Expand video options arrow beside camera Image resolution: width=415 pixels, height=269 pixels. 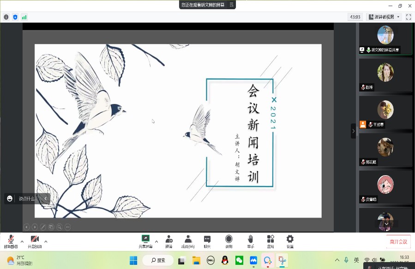(x=46, y=241)
